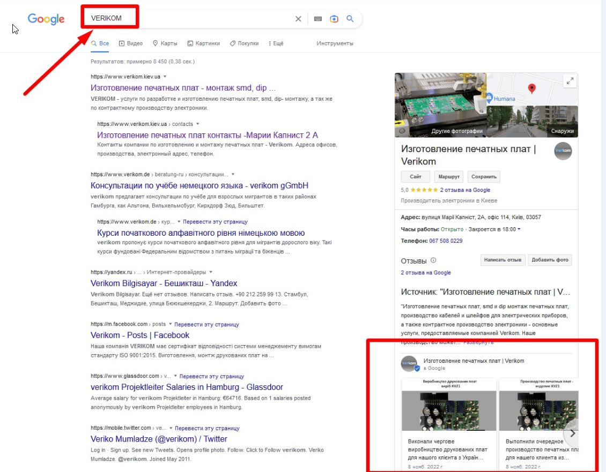Translate the Facebook posts page
The height and width of the screenshot is (472, 606).
pos(207,325)
